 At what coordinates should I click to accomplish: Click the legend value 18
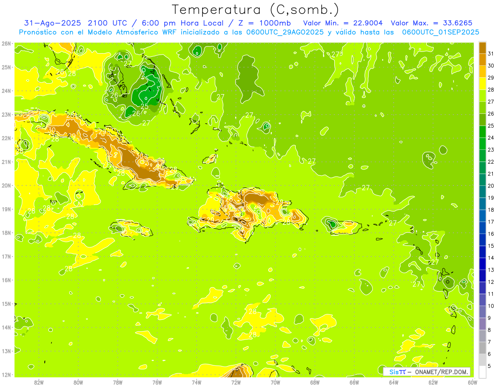tap(491, 210)
